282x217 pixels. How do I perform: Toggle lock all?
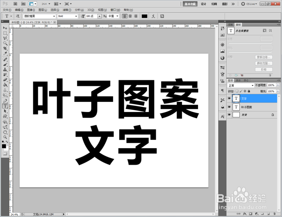point(249,91)
